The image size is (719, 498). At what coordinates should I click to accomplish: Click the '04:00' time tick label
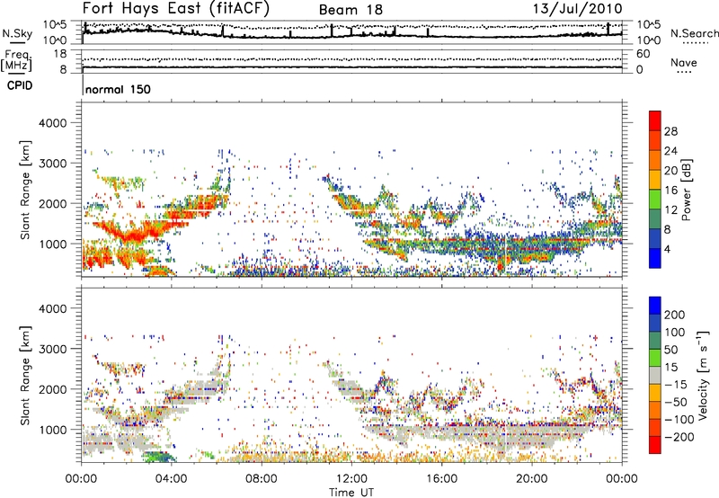point(171,479)
